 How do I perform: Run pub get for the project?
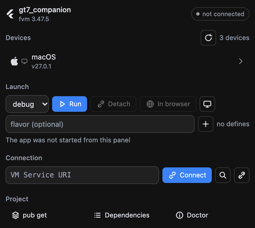[29, 215]
